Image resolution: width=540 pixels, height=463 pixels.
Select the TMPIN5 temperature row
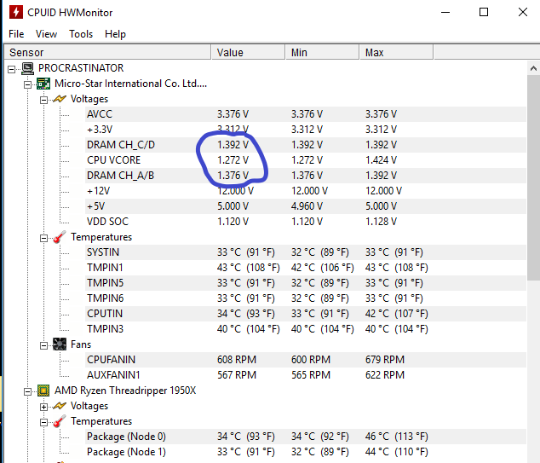306,283
